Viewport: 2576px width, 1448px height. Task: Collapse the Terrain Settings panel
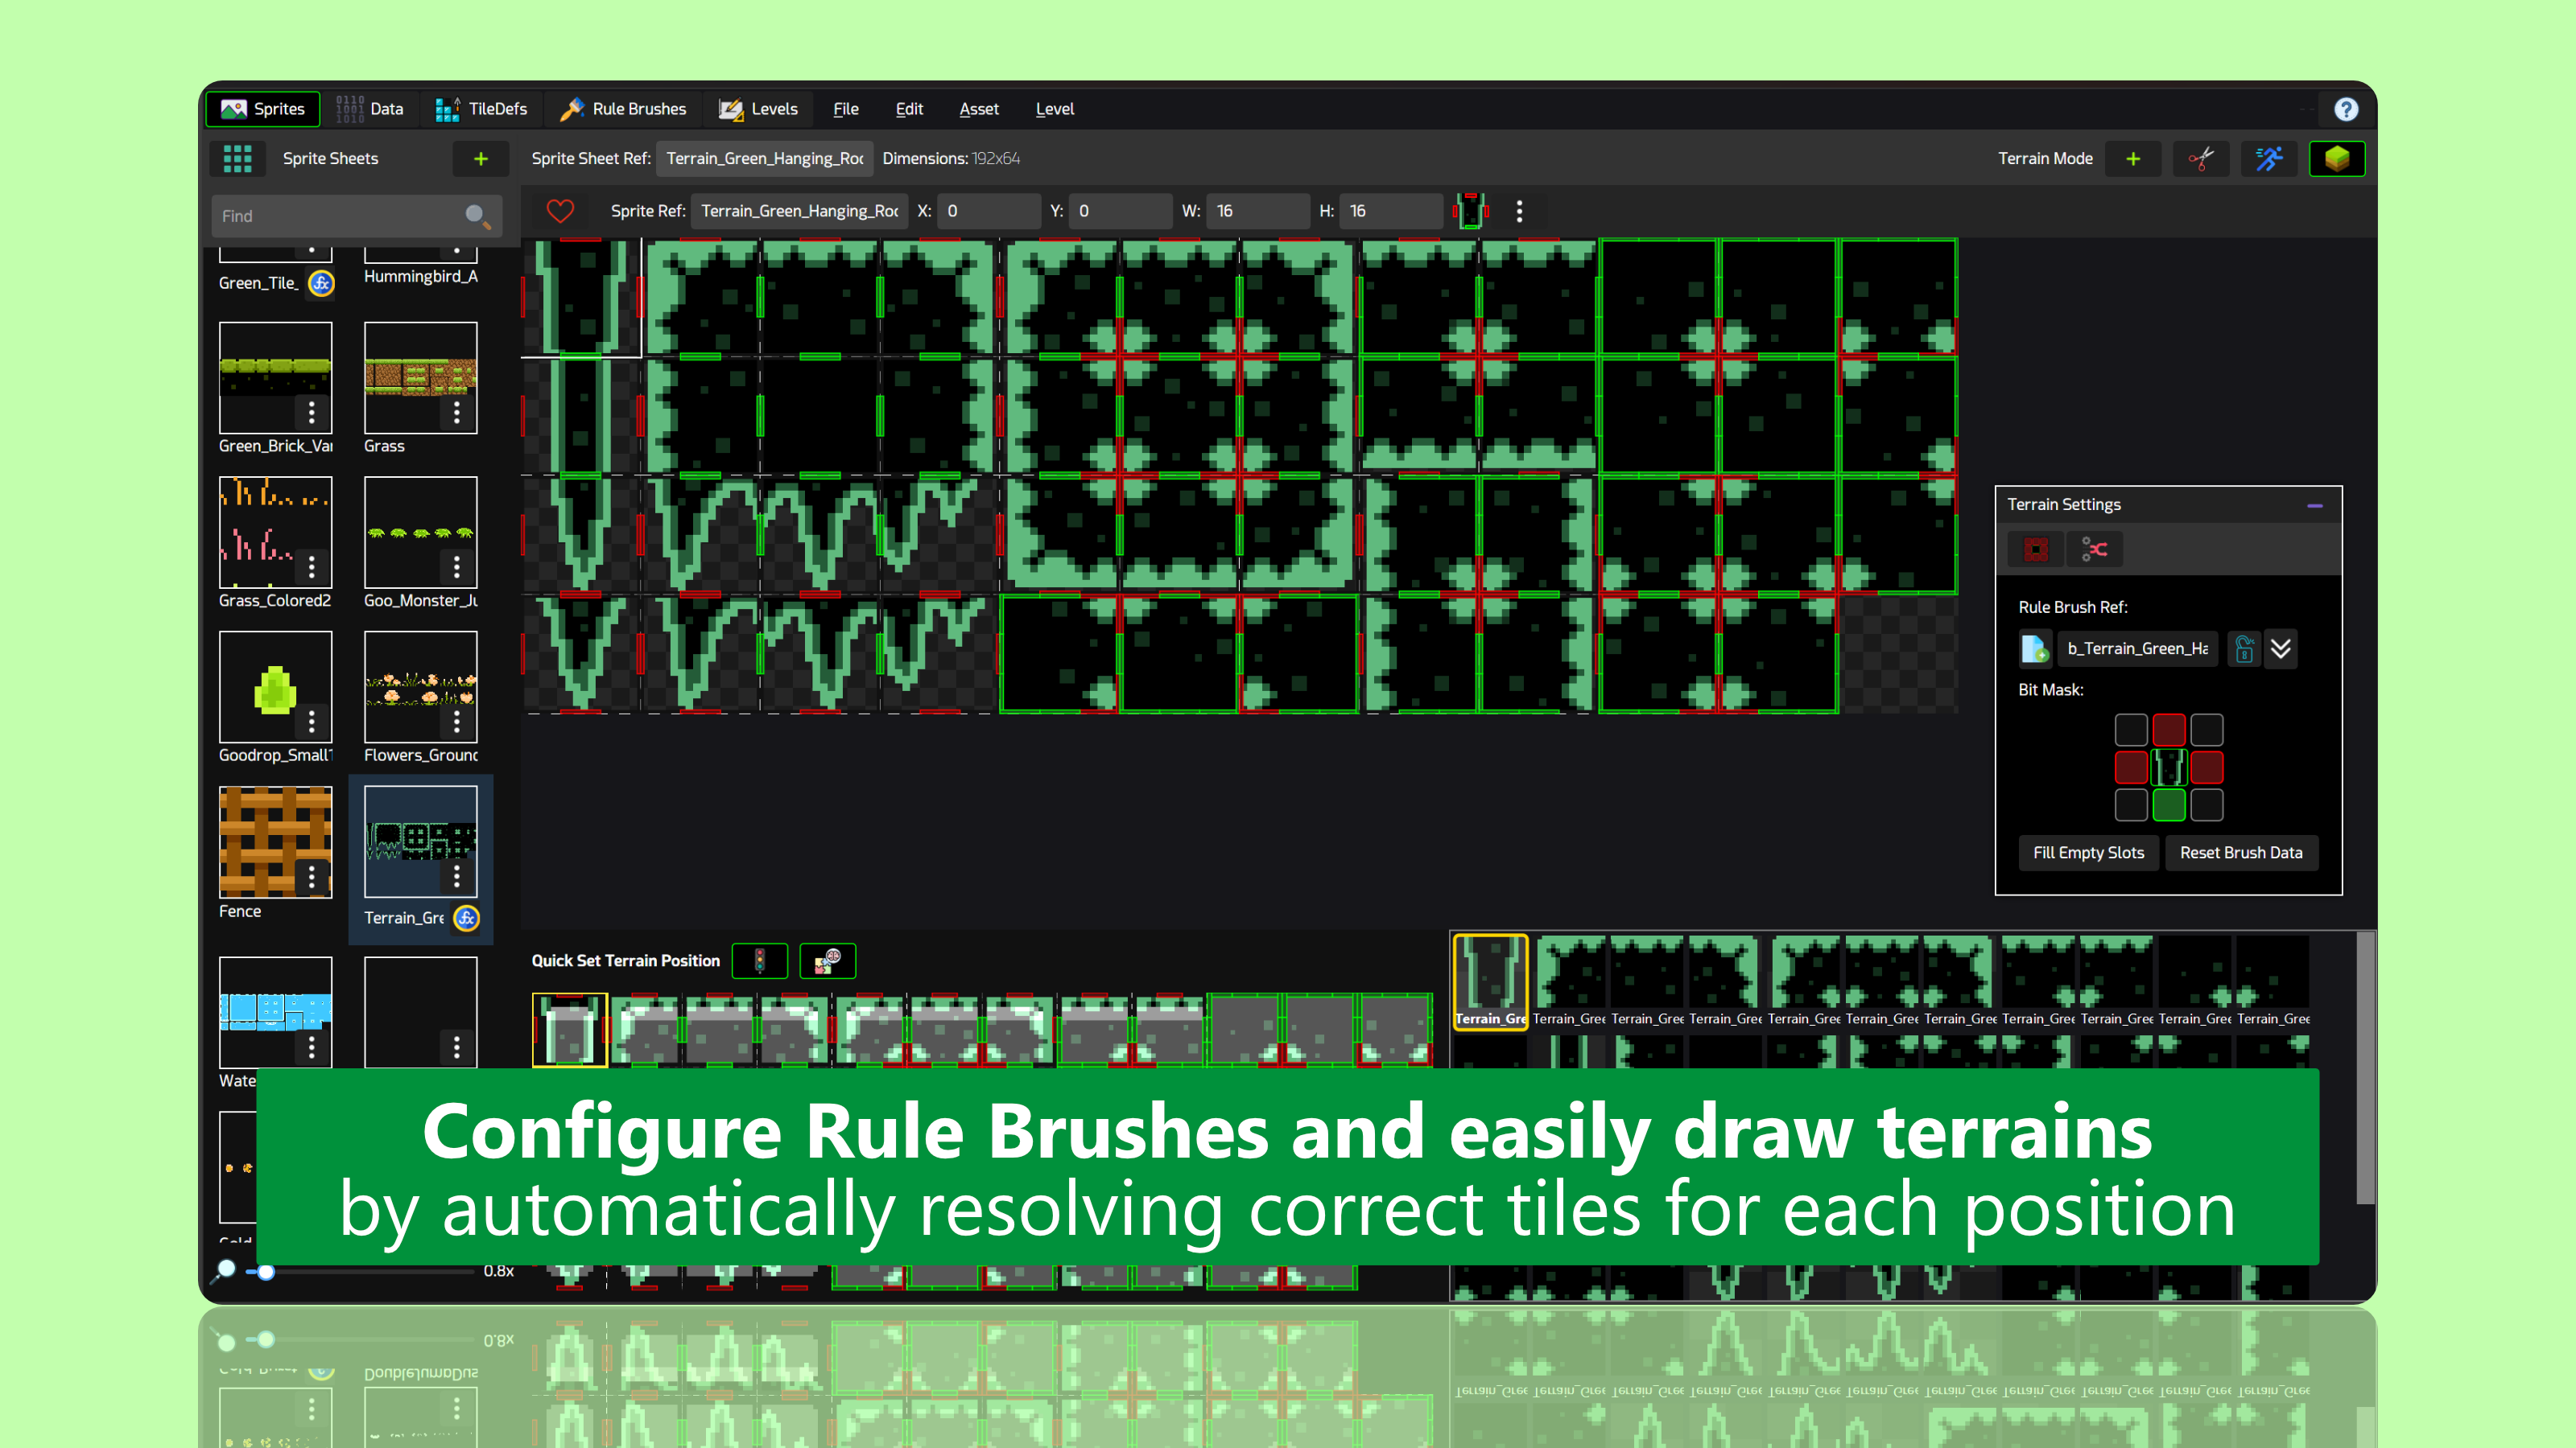[x=2314, y=506]
